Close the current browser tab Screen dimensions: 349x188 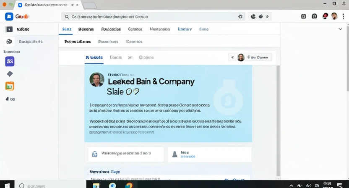(77, 5)
